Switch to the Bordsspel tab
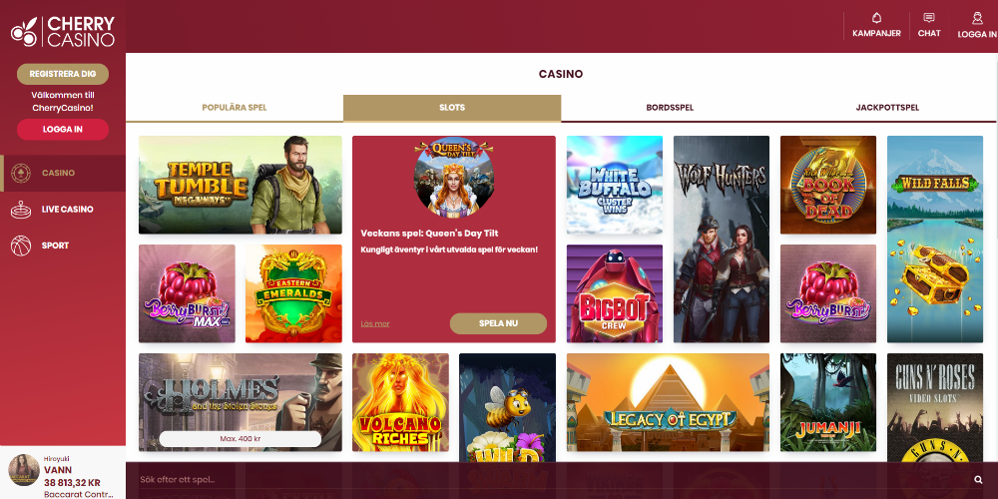998x499 pixels. pyautogui.click(x=670, y=108)
